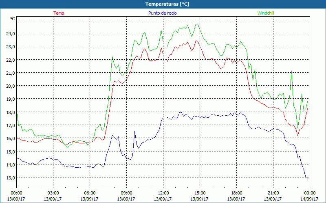Click the 14/09/17 date label
Image resolution: width=326 pixels, height=203 pixels.
point(310,199)
